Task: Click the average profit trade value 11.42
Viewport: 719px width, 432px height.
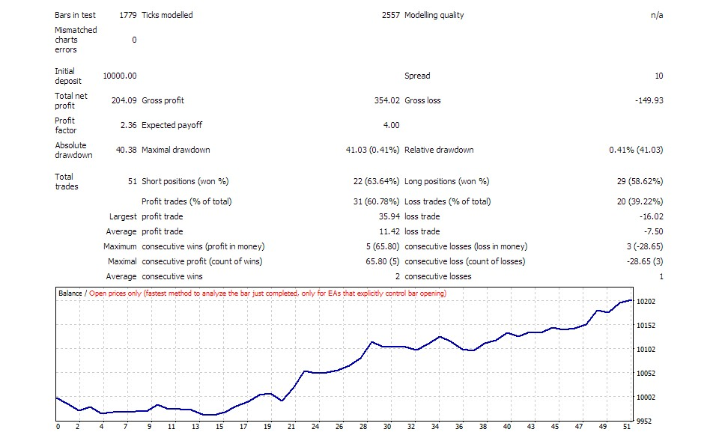Action: [389, 231]
